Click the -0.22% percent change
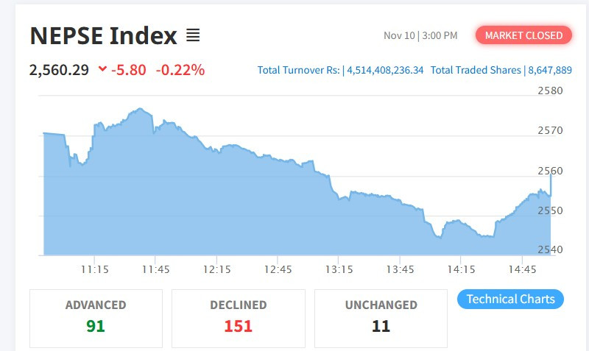Image resolution: width=589 pixels, height=351 pixels. click(x=180, y=71)
